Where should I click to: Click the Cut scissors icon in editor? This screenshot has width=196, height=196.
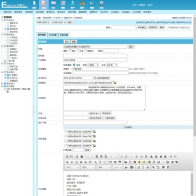click(88, 156)
